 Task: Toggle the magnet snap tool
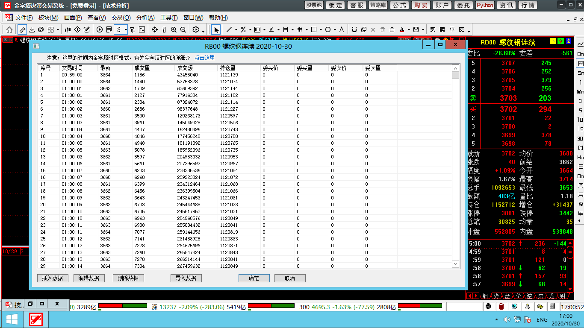(354, 29)
